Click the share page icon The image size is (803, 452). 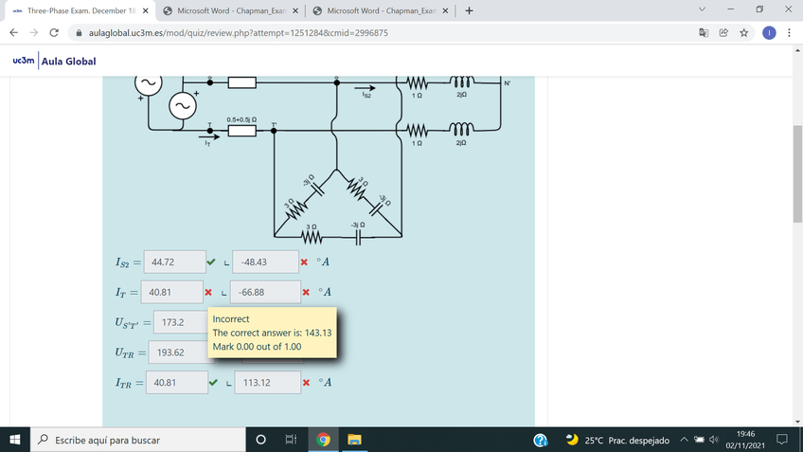[723, 33]
